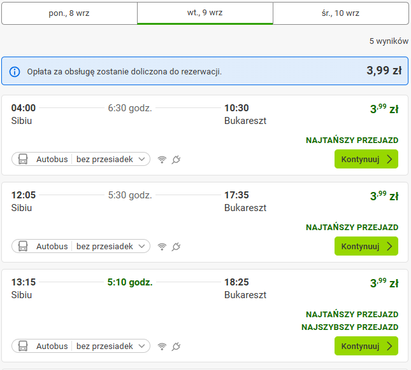The height and width of the screenshot is (370, 411).
Task: Open the 13:15 trip details chevron
Action: coord(142,346)
